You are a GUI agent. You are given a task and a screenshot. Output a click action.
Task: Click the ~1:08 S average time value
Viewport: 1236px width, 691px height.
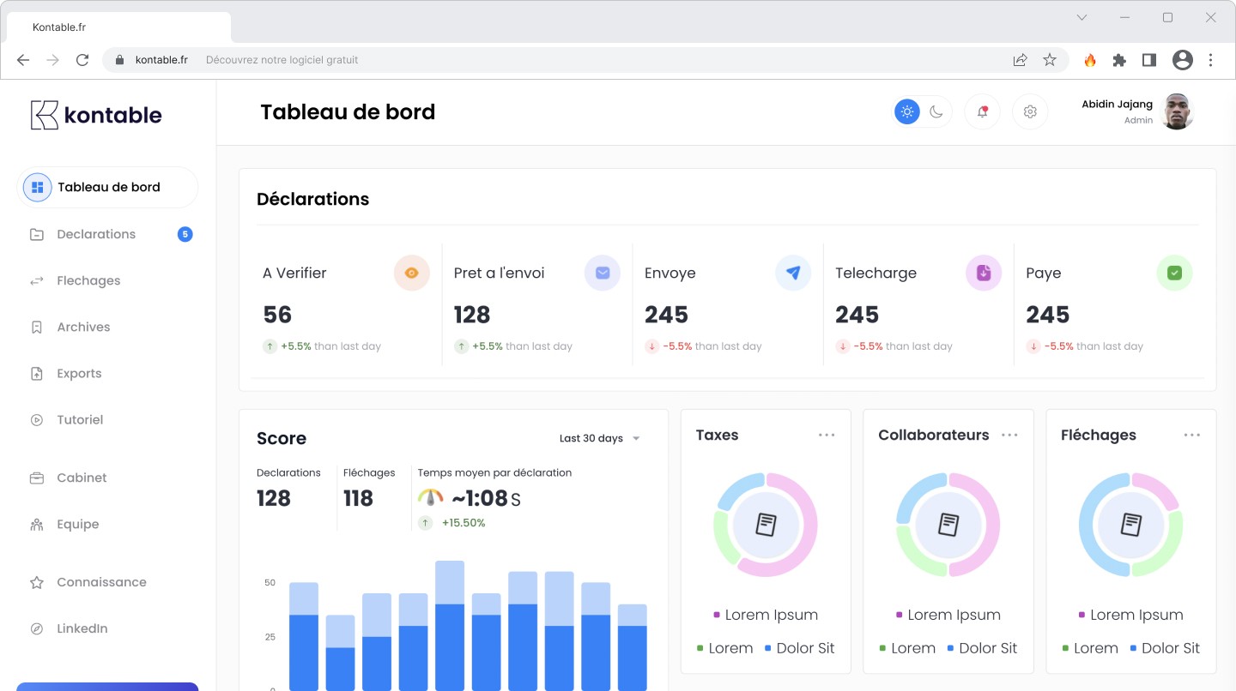click(486, 498)
